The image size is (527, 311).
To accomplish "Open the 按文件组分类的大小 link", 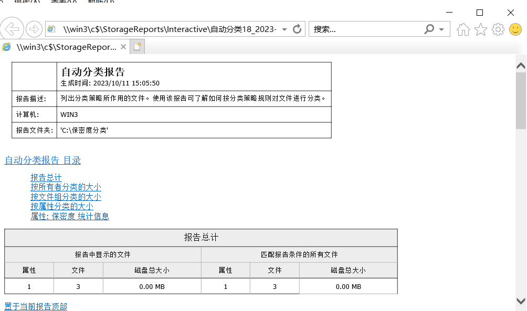I will pyautogui.click(x=66, y=197).
